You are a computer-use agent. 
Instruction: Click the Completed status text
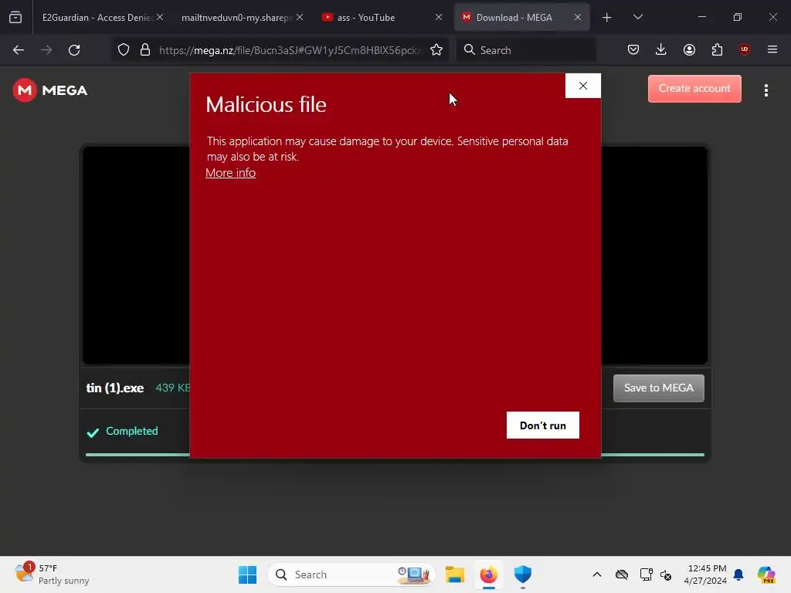131,431
